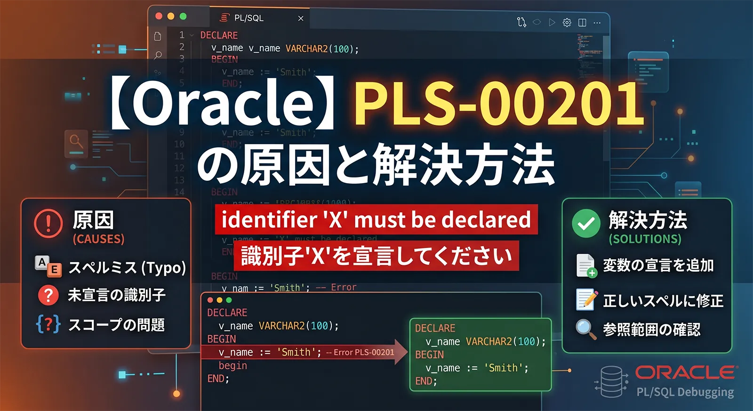Click the 原因 (CAUSES) heading
This screenshot has height=411, width=753.
coord(98,227)
